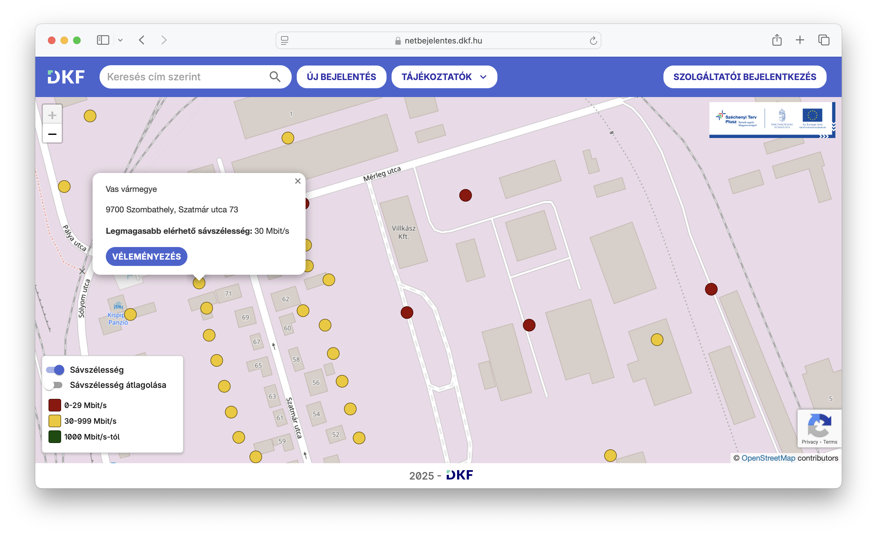This screenshot has width=877, height=535.
Task: Toggle the Safari sidebar button
Action: (x=103, y=40)
